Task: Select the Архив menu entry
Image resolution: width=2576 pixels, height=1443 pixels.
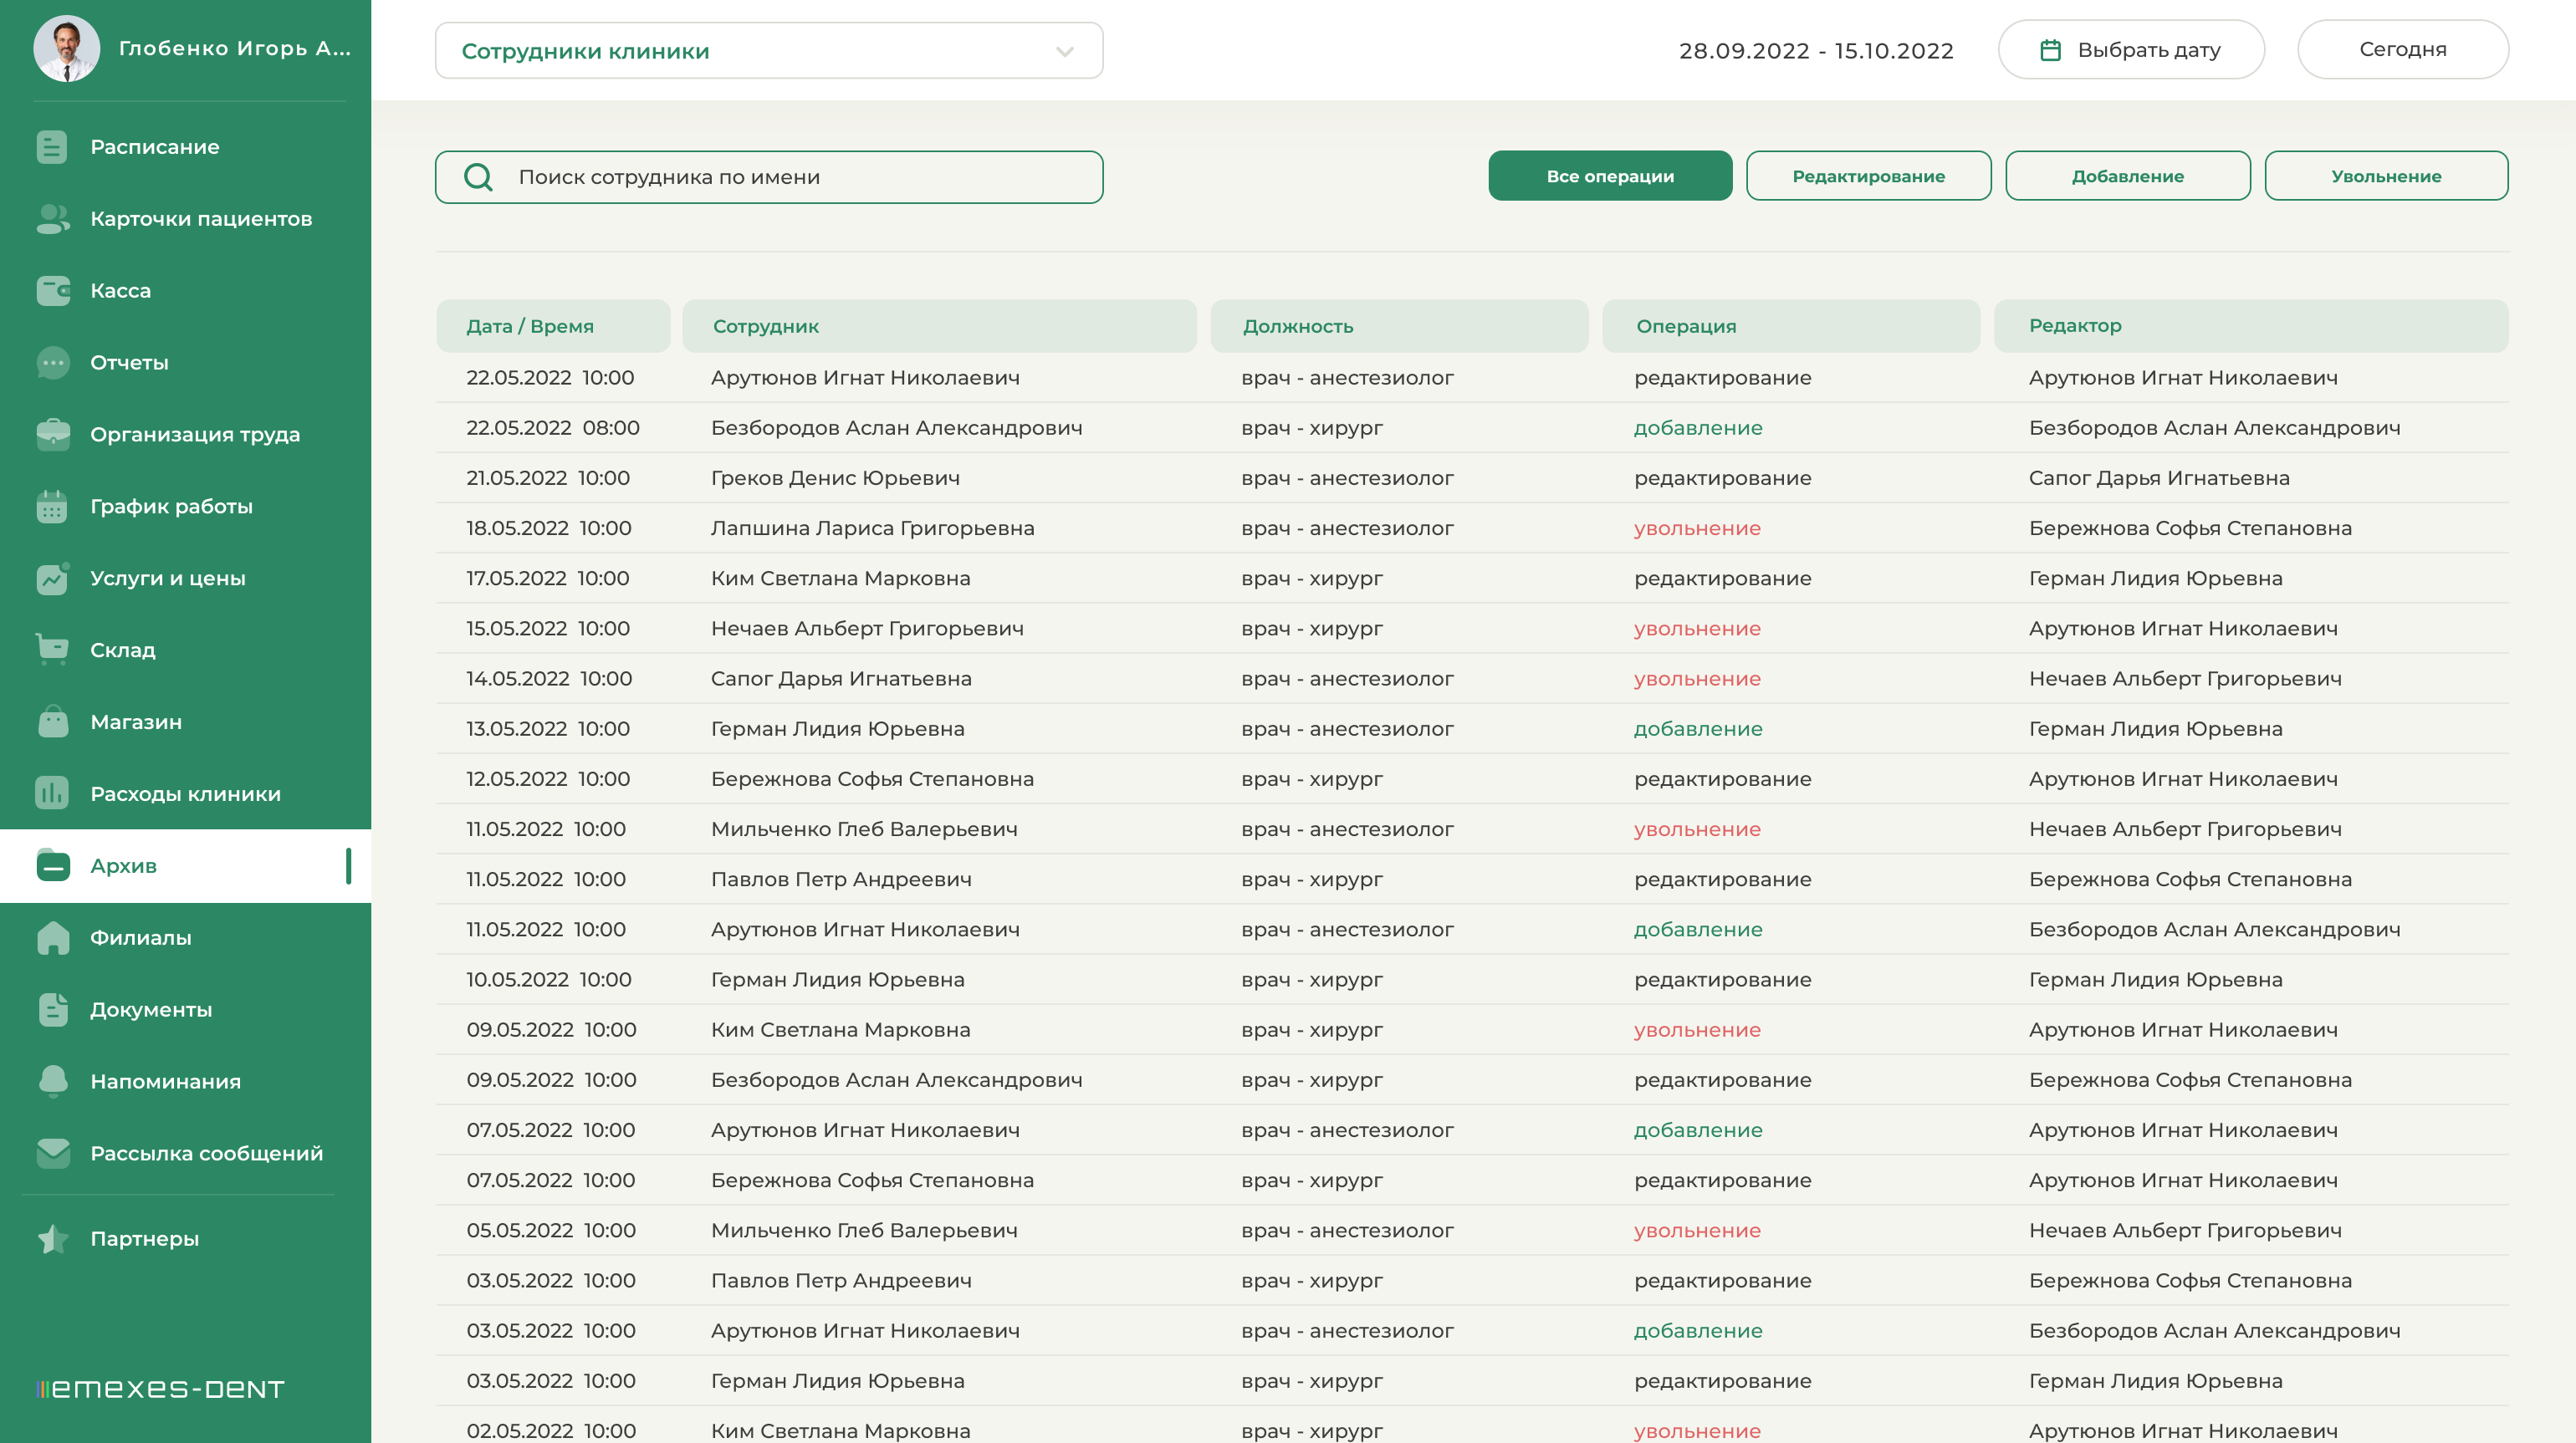Action: (x=186, y=865)
